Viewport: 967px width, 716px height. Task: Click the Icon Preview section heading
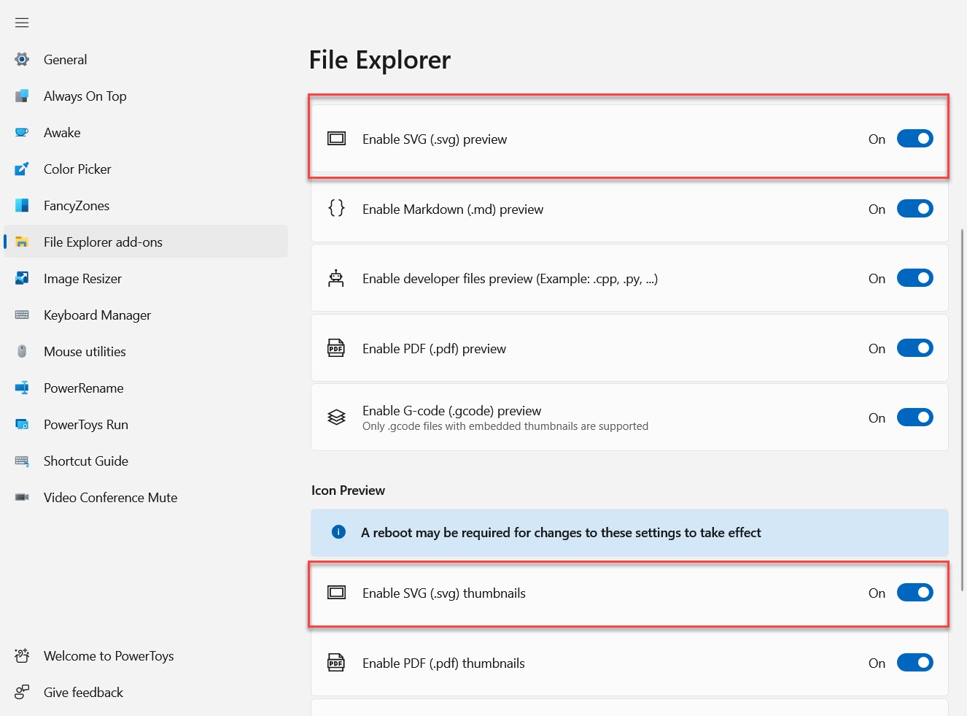click(348, 490)
